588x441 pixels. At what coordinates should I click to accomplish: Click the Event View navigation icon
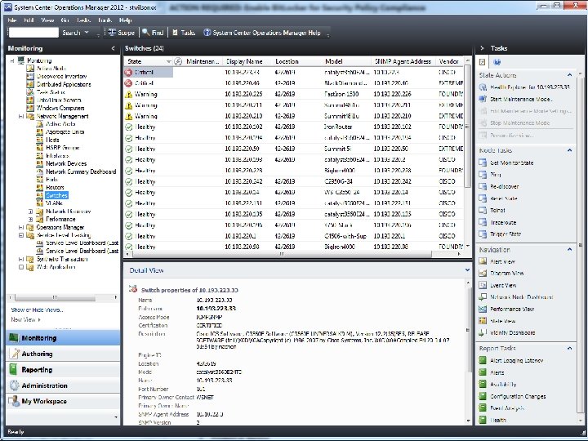(483, 285)
